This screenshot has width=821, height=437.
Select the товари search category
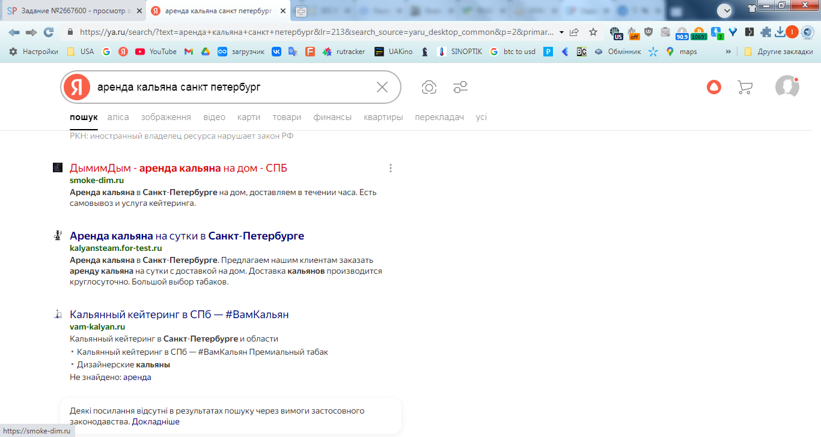pyautogui.click(x=287, y=117)
